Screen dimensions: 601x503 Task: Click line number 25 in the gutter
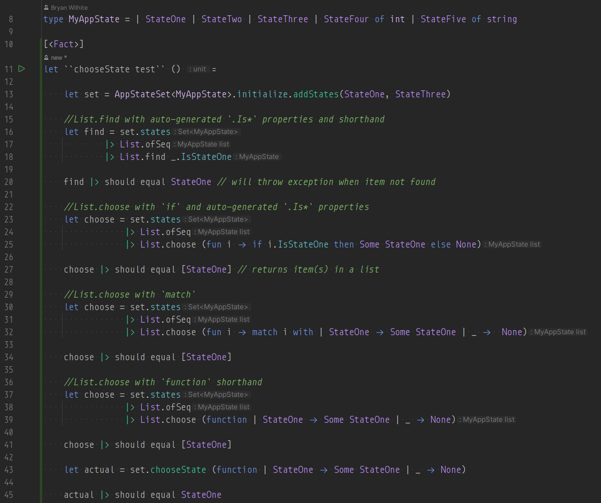point(9,244)
